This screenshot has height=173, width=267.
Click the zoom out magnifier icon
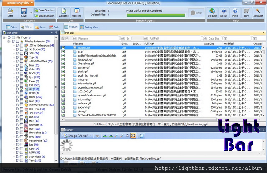click(x=122, y=136)
